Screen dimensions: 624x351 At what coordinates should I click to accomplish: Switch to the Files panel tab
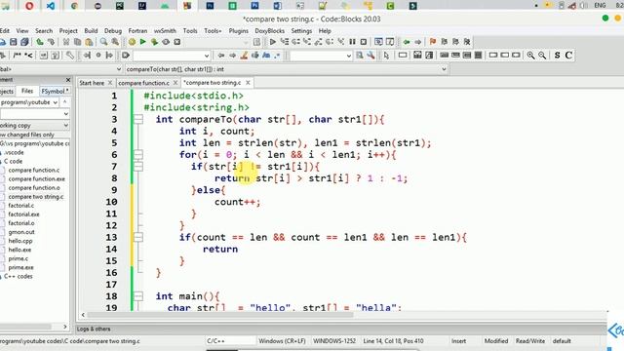27,91
